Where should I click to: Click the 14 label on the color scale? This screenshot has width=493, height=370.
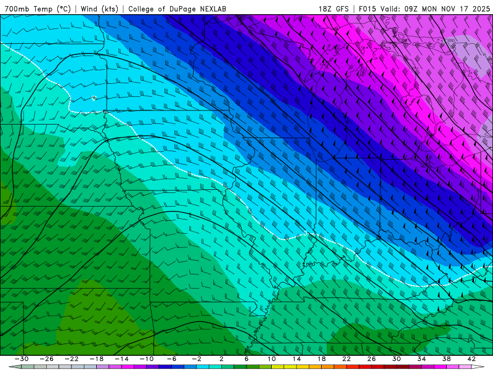pyautogui.click(x=296, y=359)
